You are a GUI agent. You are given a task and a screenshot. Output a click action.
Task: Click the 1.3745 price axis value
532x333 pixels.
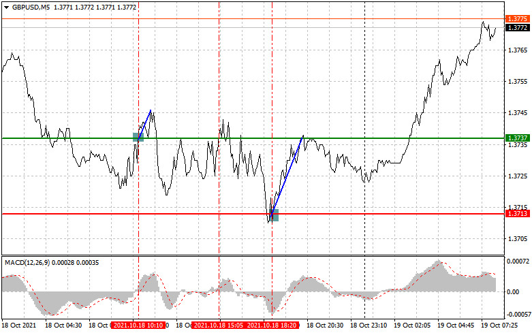click(518, 113)
